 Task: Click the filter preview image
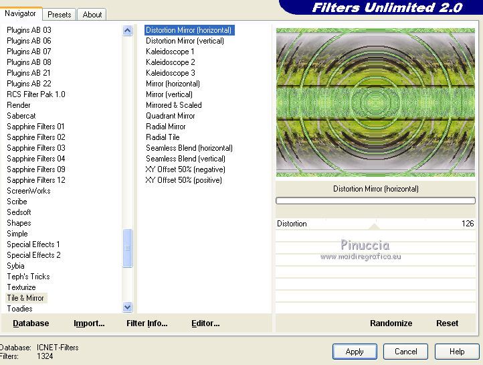[375, 102]
